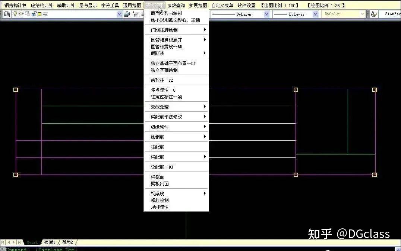
Task: Expand the 边缘构件 submenu
Action: click(x=176, y=127)
